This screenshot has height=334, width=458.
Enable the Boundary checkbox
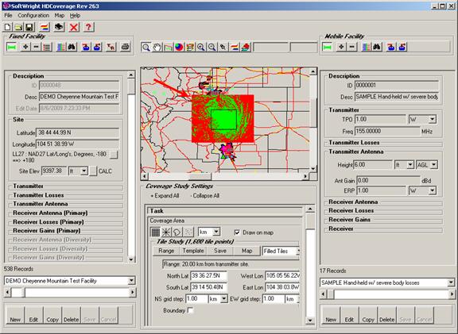(191, 310)
